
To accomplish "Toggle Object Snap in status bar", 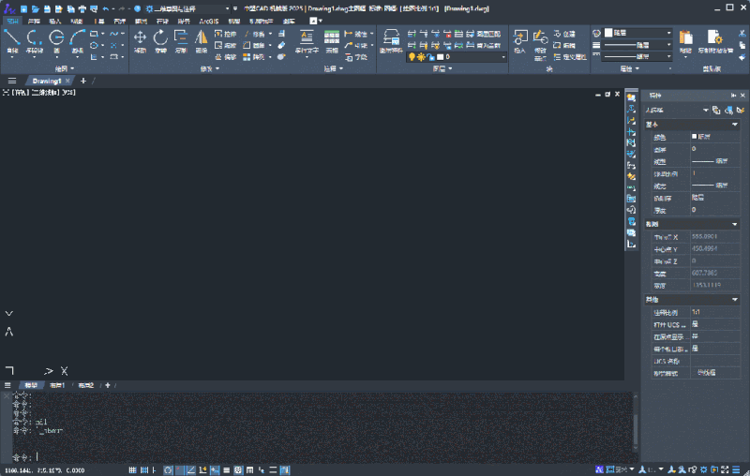I will tap(180, 470).
